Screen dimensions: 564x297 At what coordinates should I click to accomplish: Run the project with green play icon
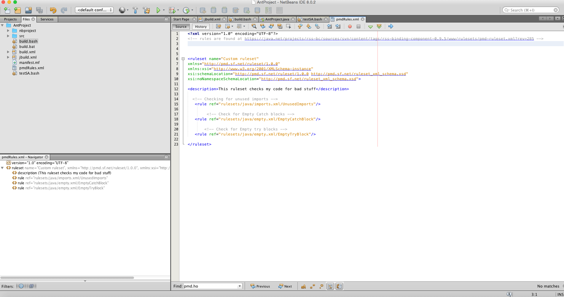tap(158, 10)
